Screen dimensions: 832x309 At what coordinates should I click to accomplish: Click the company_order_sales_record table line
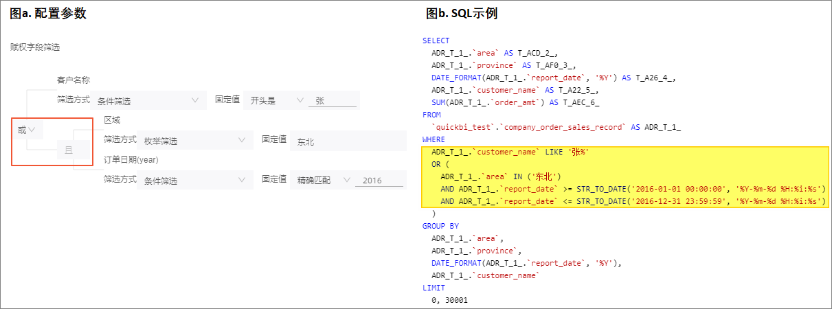[x=556, y=127]
